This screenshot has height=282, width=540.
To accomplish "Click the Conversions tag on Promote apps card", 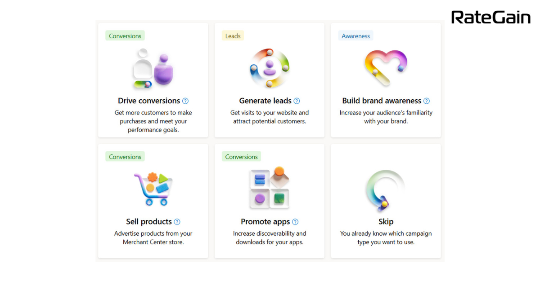I will 242,157.
